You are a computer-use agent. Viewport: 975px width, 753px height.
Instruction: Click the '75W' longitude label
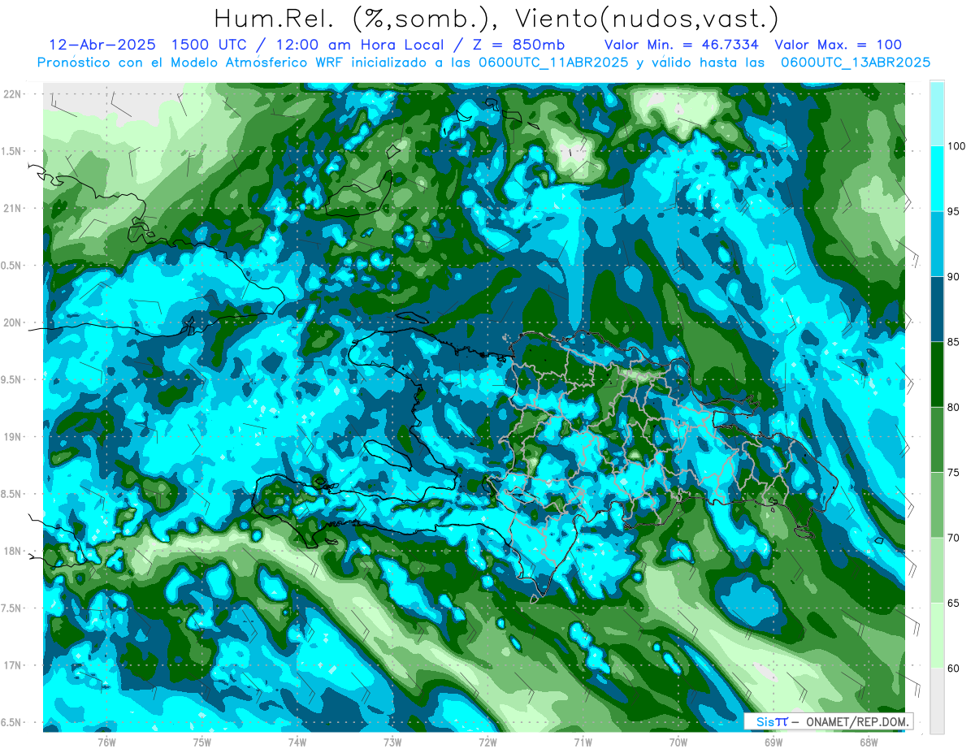click(x=202, y=742)
